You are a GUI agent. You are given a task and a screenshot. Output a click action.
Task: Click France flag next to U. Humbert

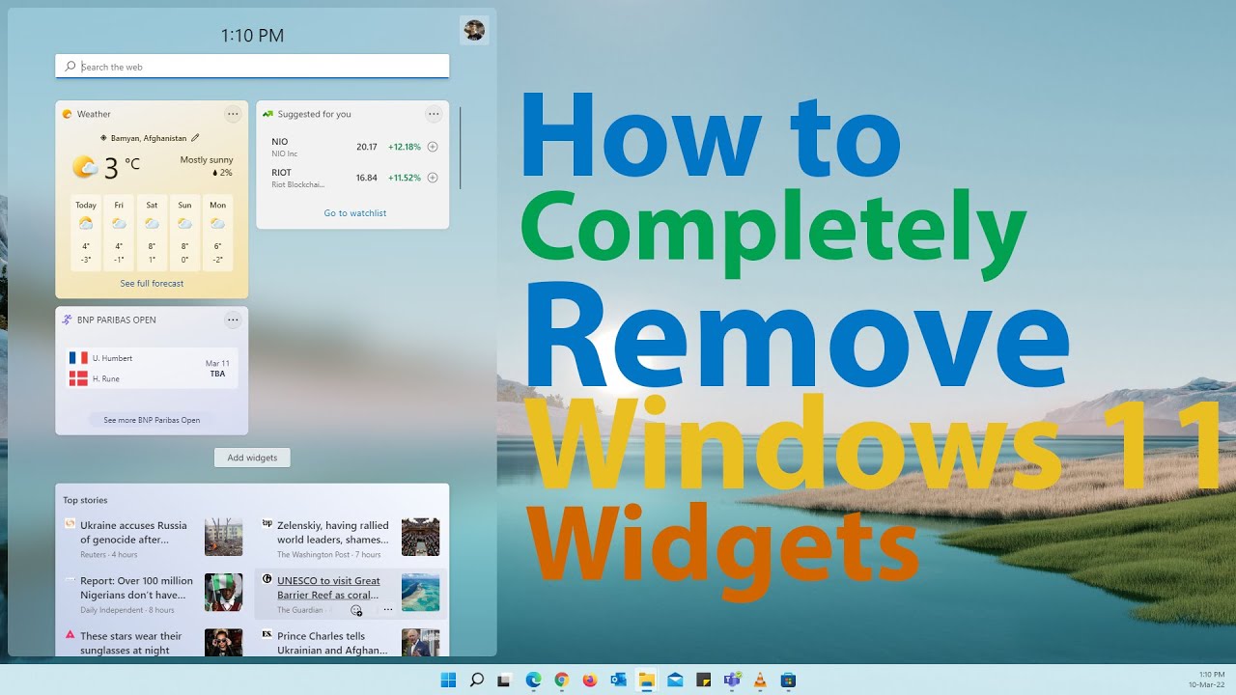tap(78, 358)
